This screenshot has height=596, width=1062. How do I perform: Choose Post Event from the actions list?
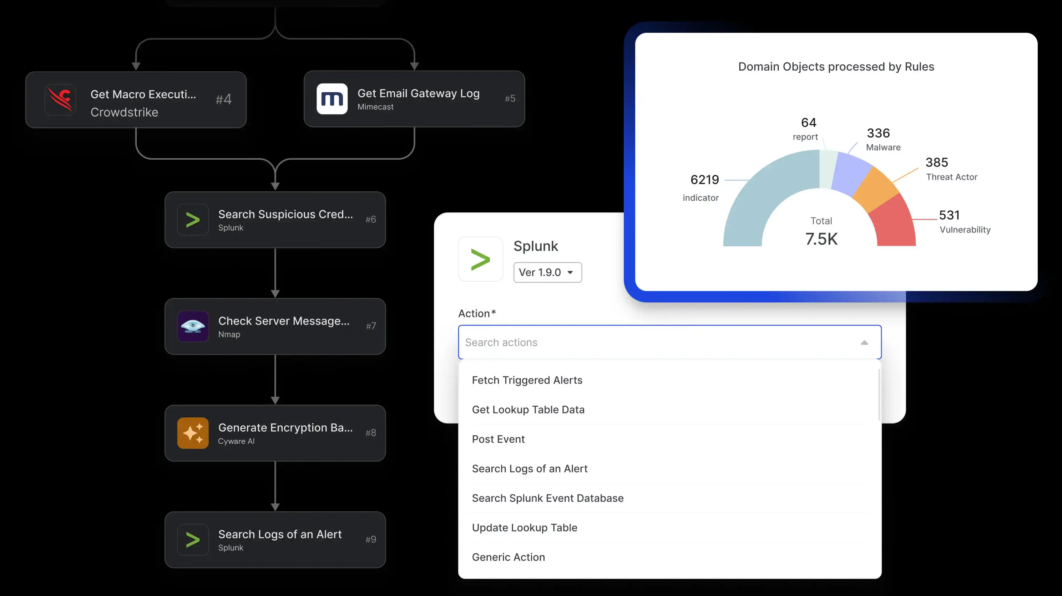coord(498,439)
